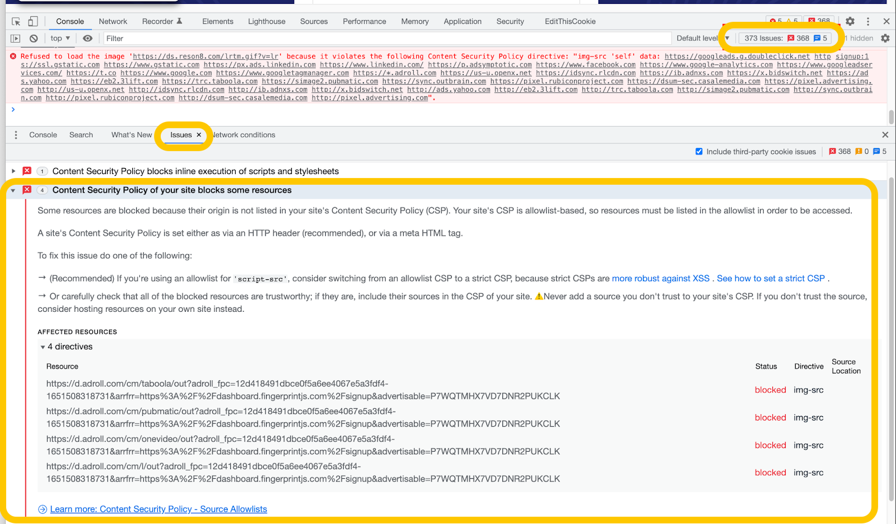896x524 pixels.
Task: Click red error icon on blocked resources issue
Action: pyautogui.click(x=27, y=190)
